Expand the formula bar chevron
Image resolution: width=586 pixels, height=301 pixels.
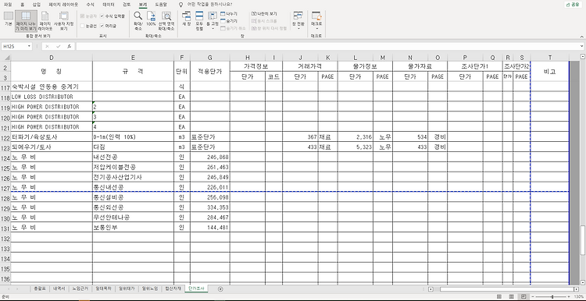tap(582, 46)
